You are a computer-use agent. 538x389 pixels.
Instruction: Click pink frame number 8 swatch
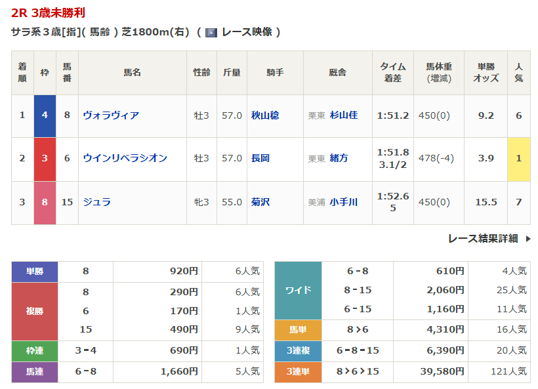tap(45, 202)
